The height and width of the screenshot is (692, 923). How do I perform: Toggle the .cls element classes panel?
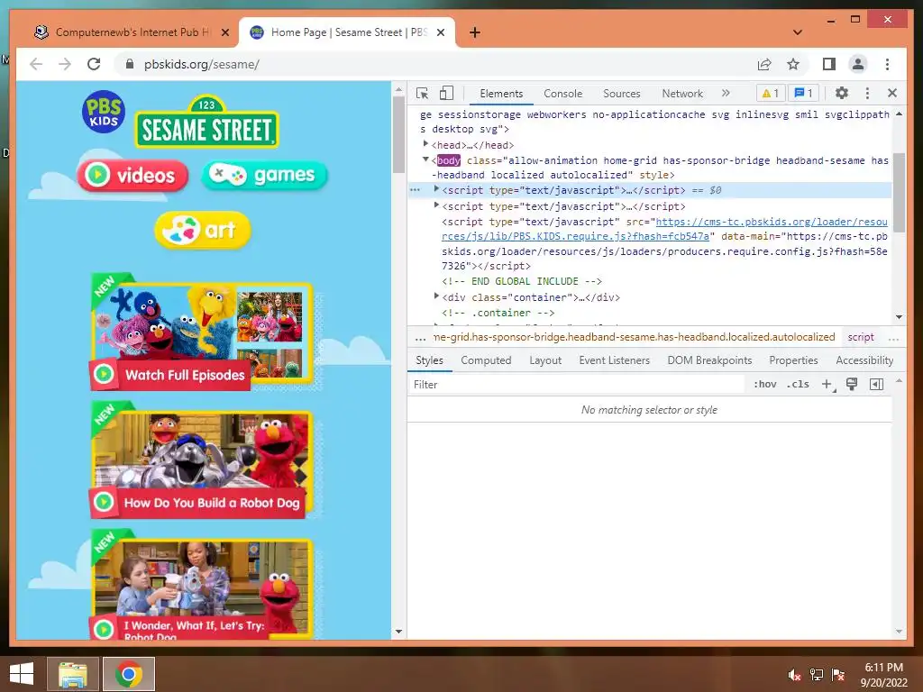[798, 384]
